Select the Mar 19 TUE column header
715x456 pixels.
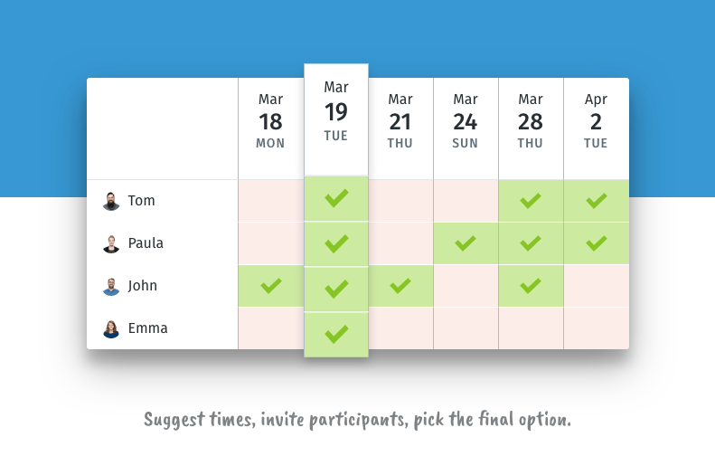coord(336,119)
